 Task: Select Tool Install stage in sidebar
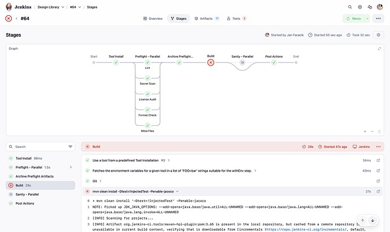(x=41, y=159)
